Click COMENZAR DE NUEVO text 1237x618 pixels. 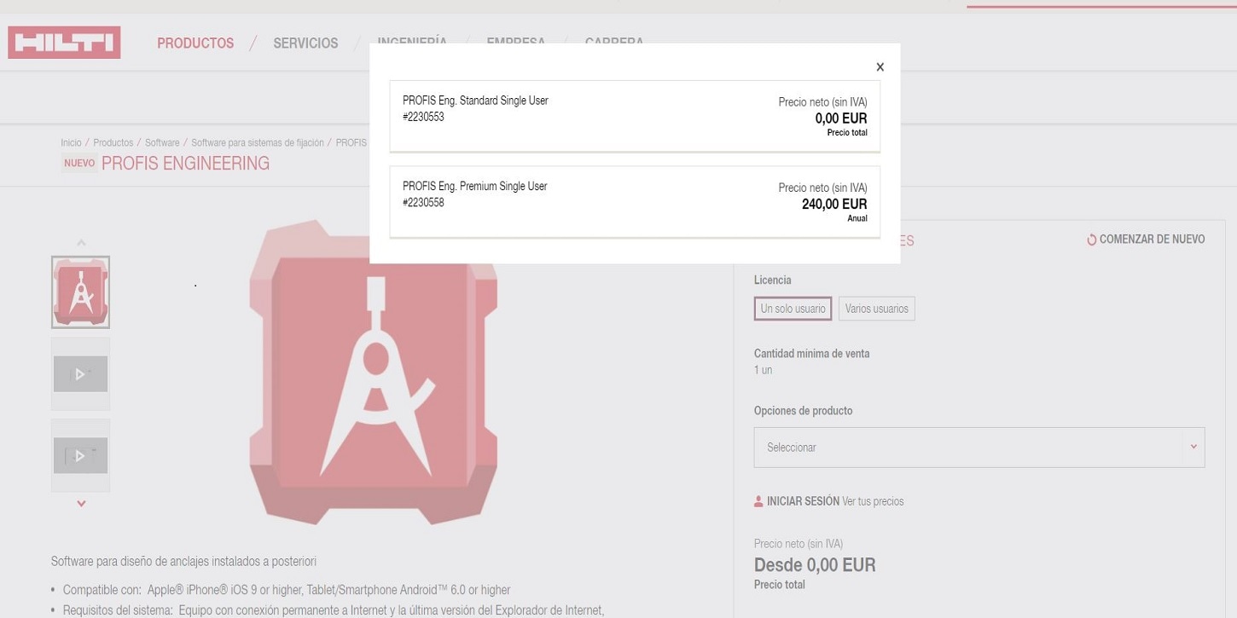[x=1152, y=240]
